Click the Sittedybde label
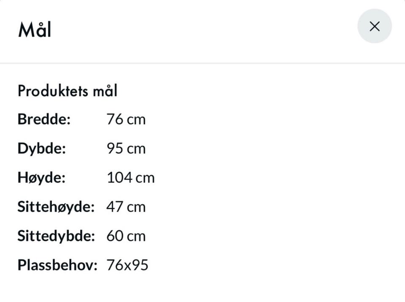Image resolution: width=405 pixels, height=302 pixels. coord(56,236)
